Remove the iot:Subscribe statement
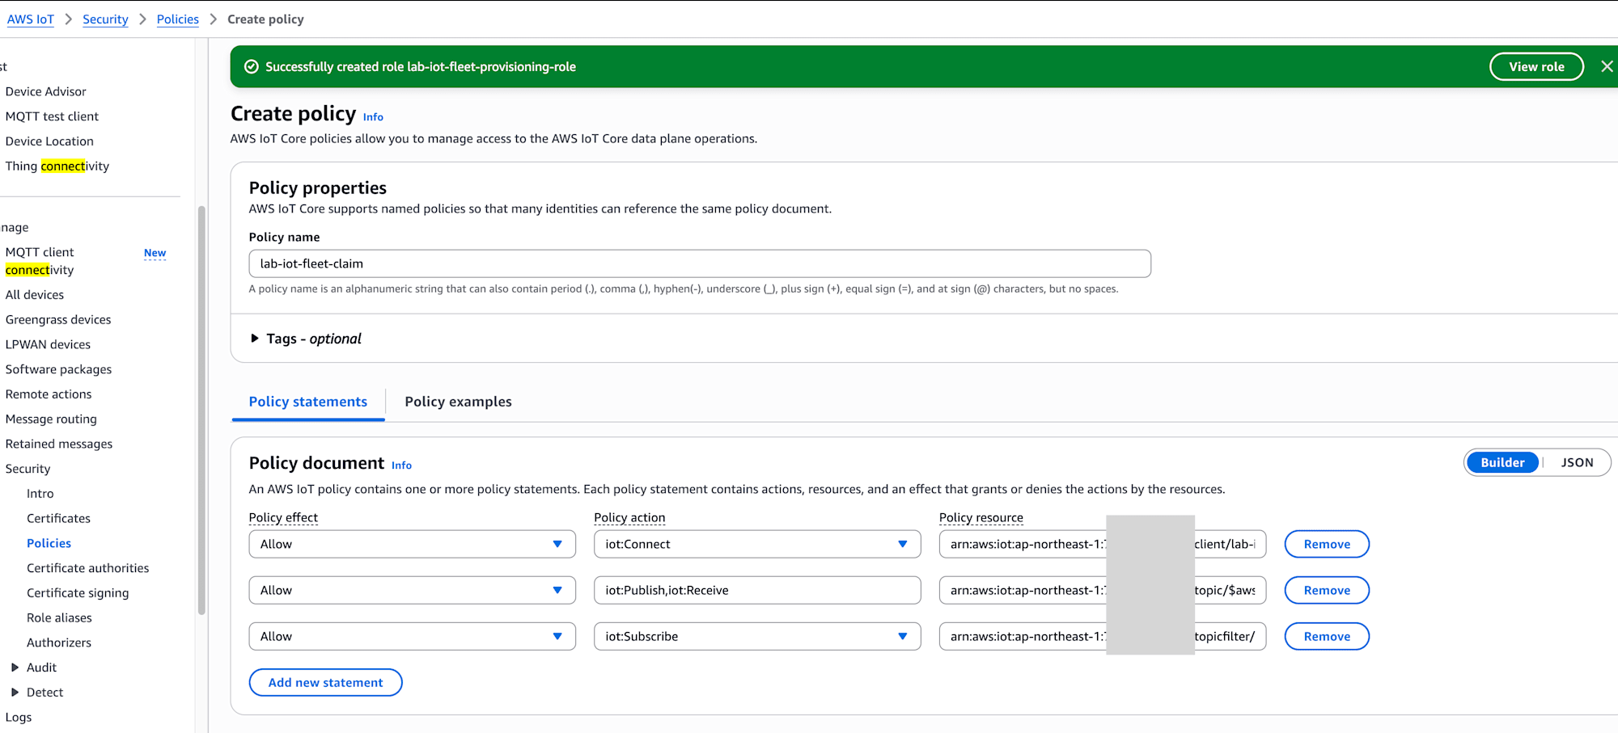This screenshot has width=1618, height=733. click(x=1327, y=636)
